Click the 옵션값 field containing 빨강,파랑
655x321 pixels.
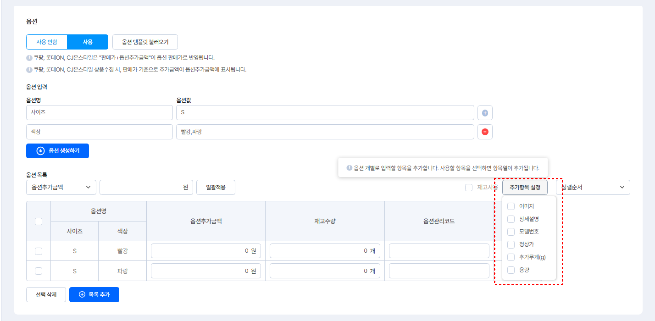(x=325, y=132)
